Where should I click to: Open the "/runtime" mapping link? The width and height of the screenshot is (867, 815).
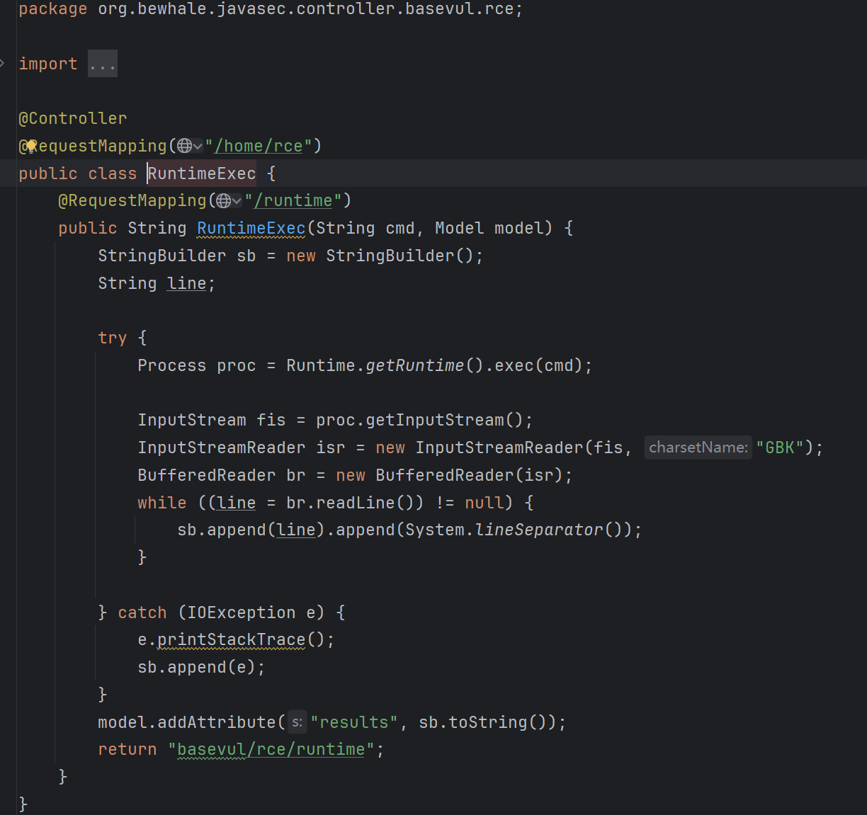293,201
